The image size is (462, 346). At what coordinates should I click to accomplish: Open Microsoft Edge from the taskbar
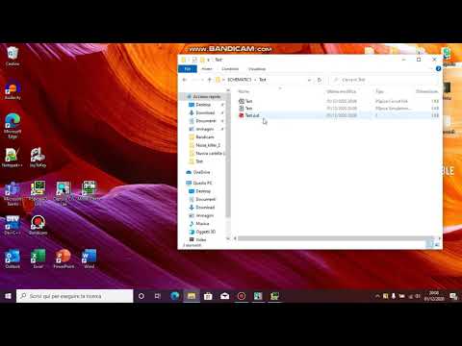(175, 296)
